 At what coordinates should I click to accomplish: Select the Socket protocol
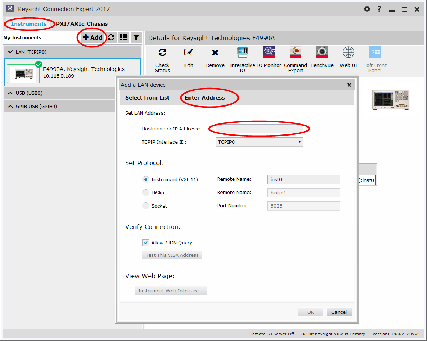tap(146, 206)
